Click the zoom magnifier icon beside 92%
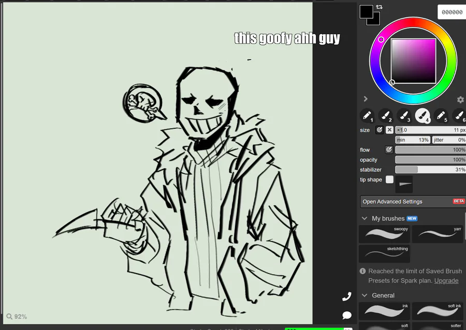 tap(9, 317)
